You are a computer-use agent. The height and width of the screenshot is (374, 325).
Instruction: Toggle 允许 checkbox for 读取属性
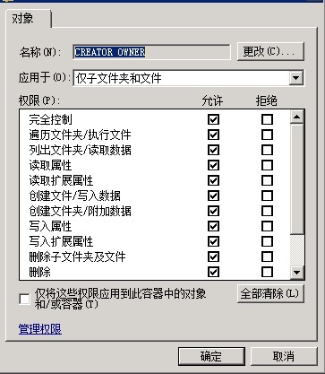213,165
